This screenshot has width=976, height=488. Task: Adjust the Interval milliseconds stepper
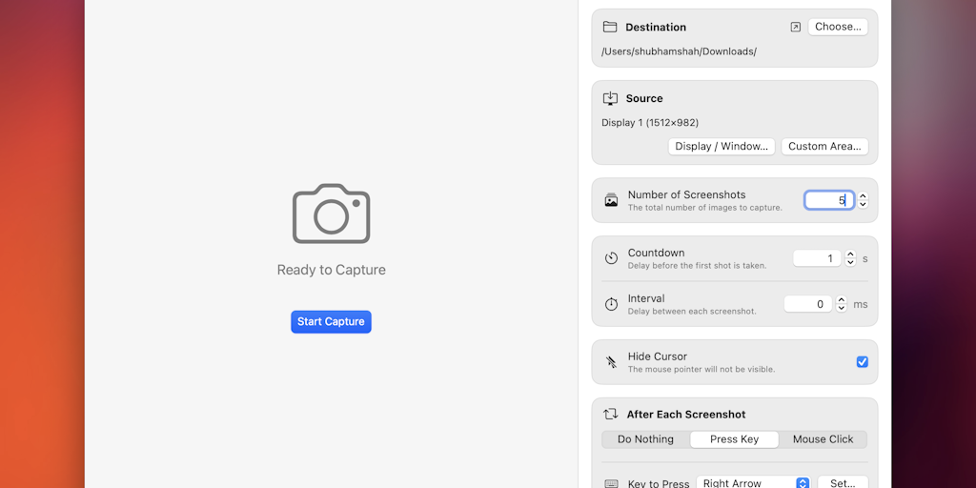842,304
